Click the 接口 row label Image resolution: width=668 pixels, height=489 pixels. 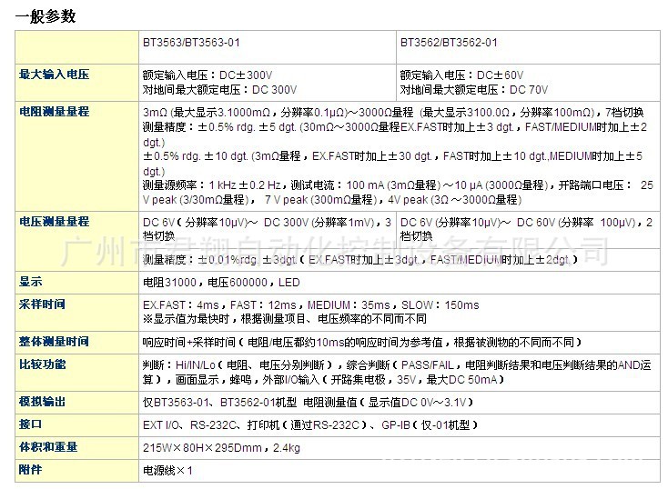click(31, 424)
